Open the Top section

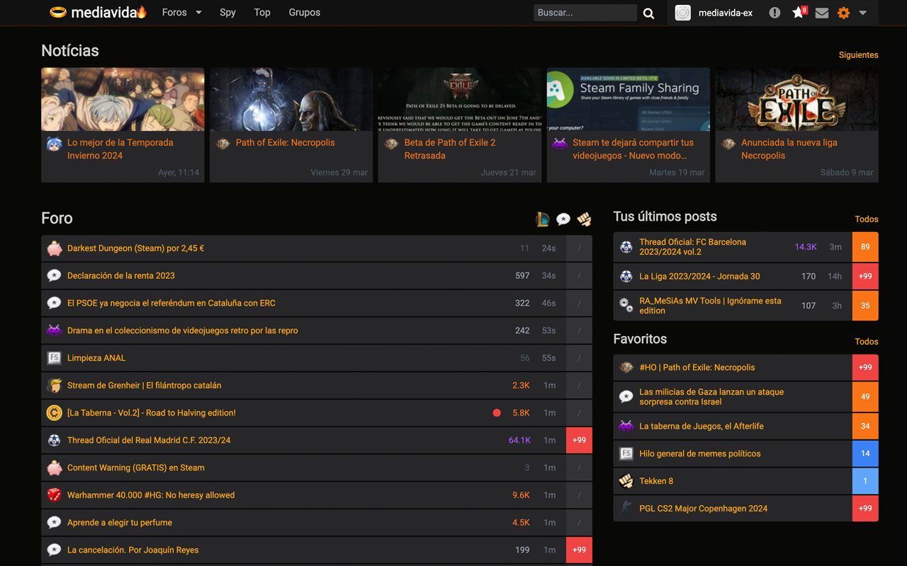coord(262,12)
